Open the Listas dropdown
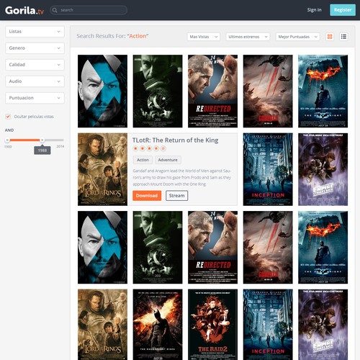Screen dimensions: 360x360 (x=35, y=32)
